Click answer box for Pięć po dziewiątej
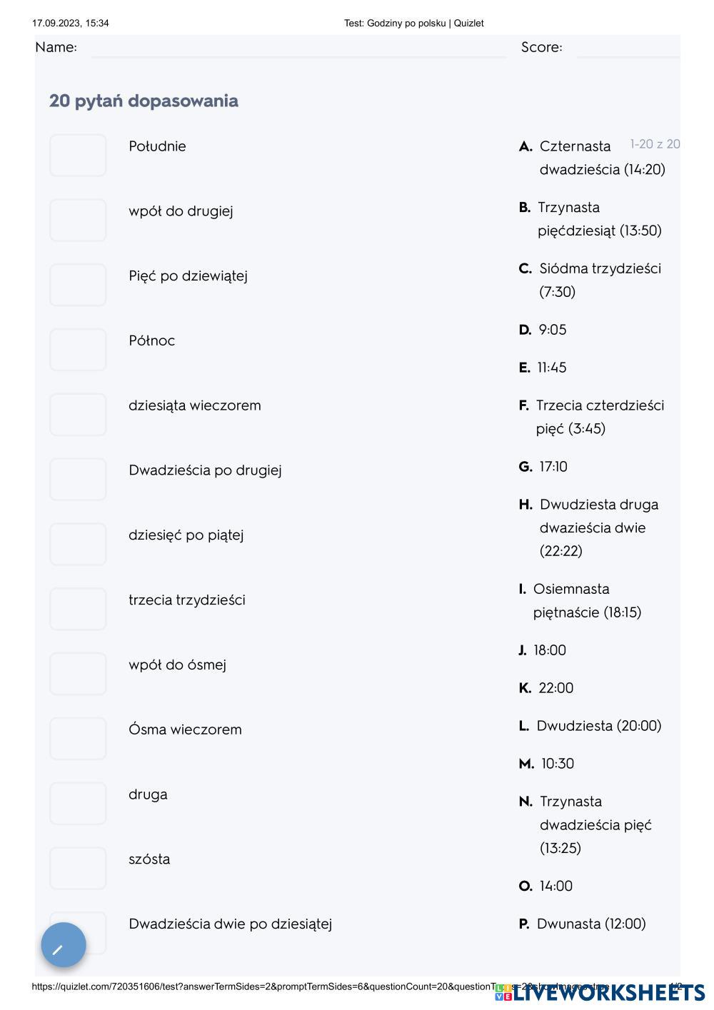The image size is (714, 1010). pos(78,286)
